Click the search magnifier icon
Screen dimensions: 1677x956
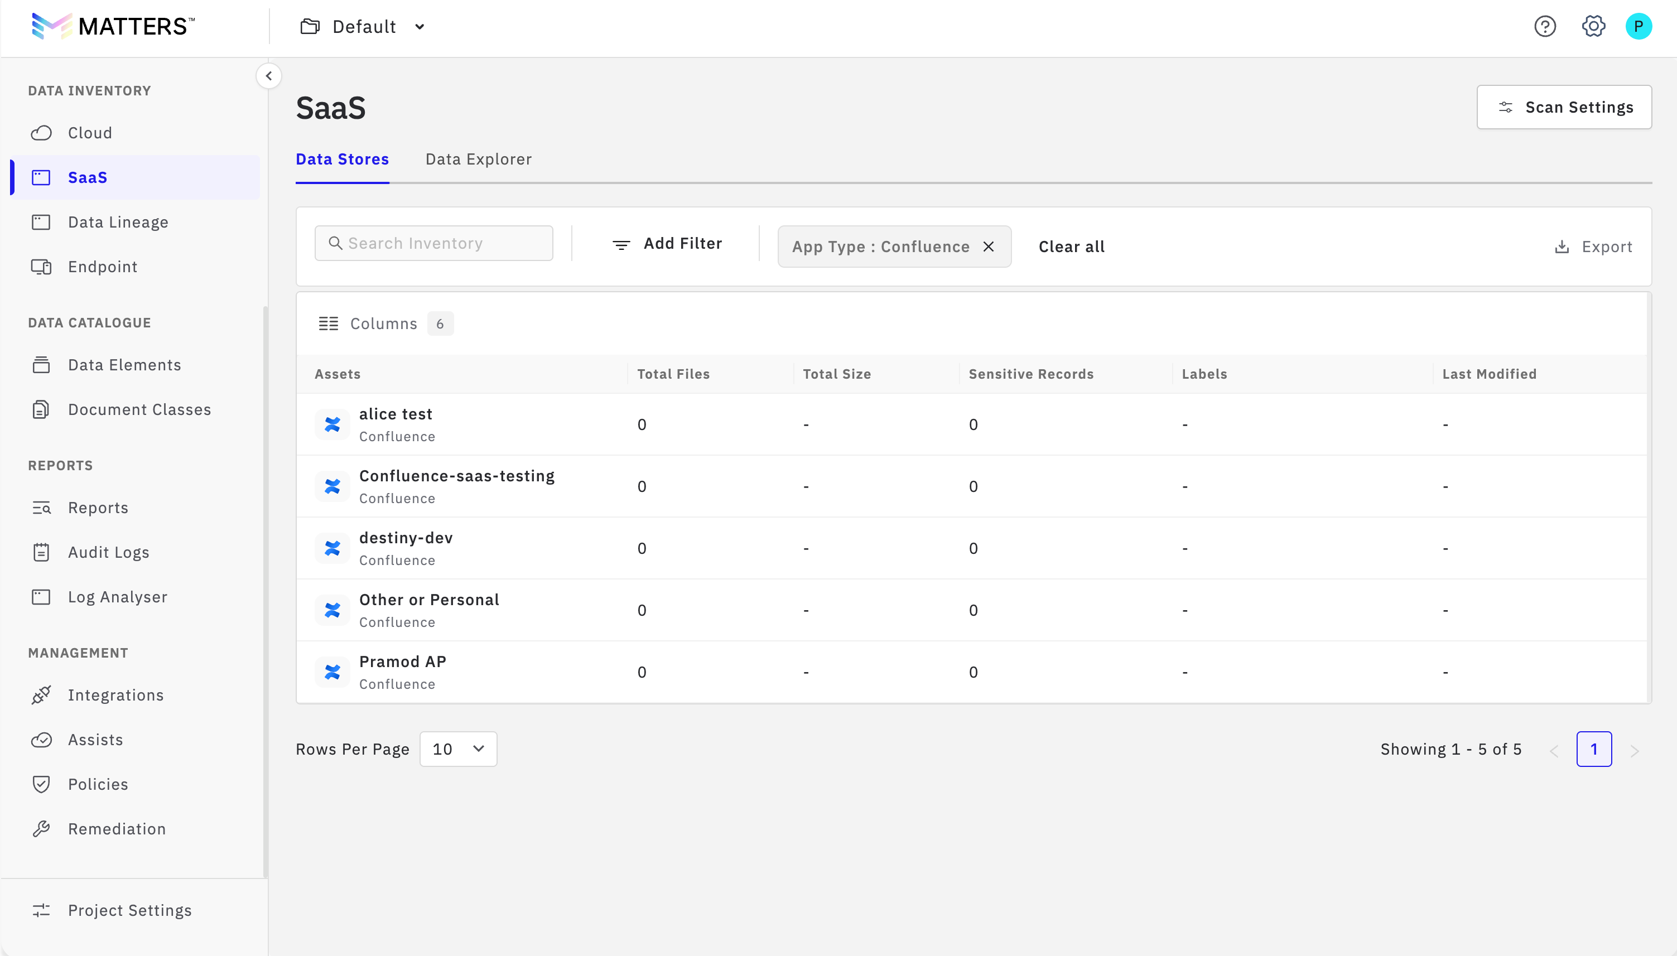click(x=335, y=244)
